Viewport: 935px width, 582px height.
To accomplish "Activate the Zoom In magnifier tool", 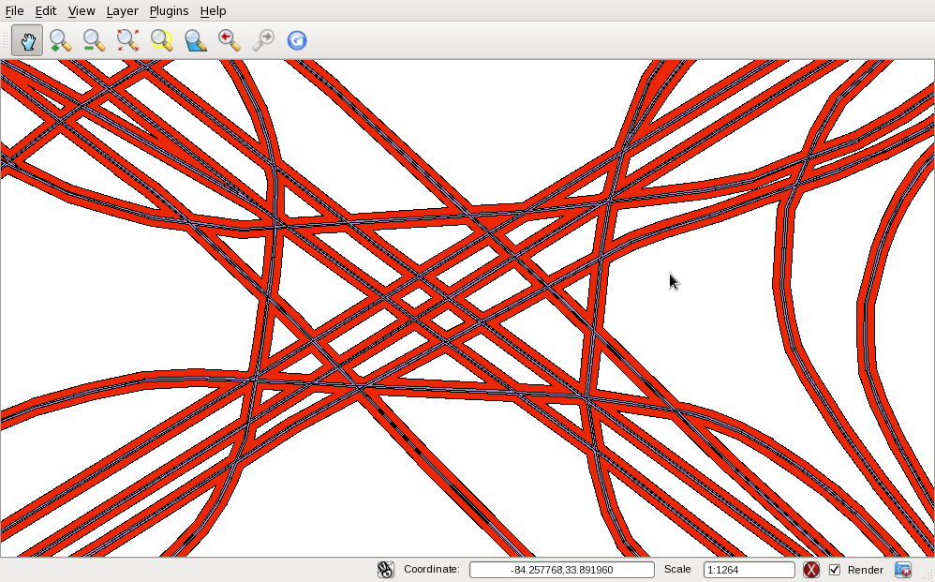I will 60,40.
